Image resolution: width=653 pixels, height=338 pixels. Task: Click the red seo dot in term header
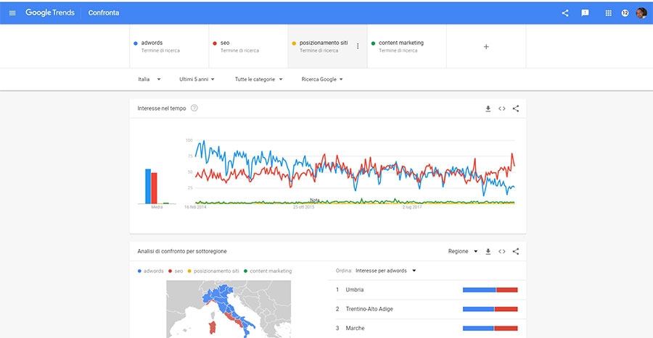[x=215, y=43]
